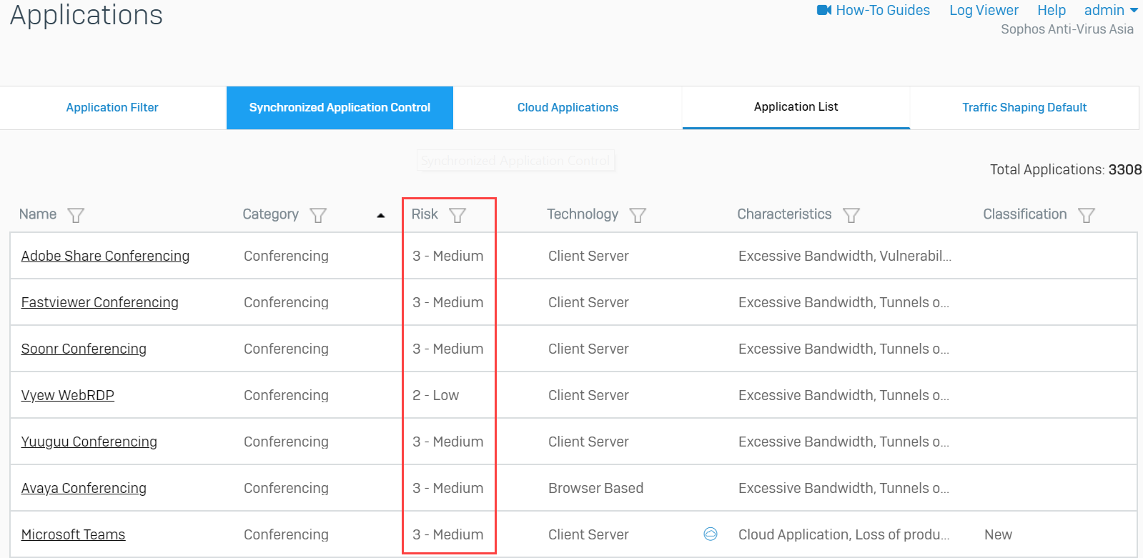The width and height of the screenshot is (1143, 558).
Task: Go to the Traffic Shaping Default tab
Action: pos(1024,107)
